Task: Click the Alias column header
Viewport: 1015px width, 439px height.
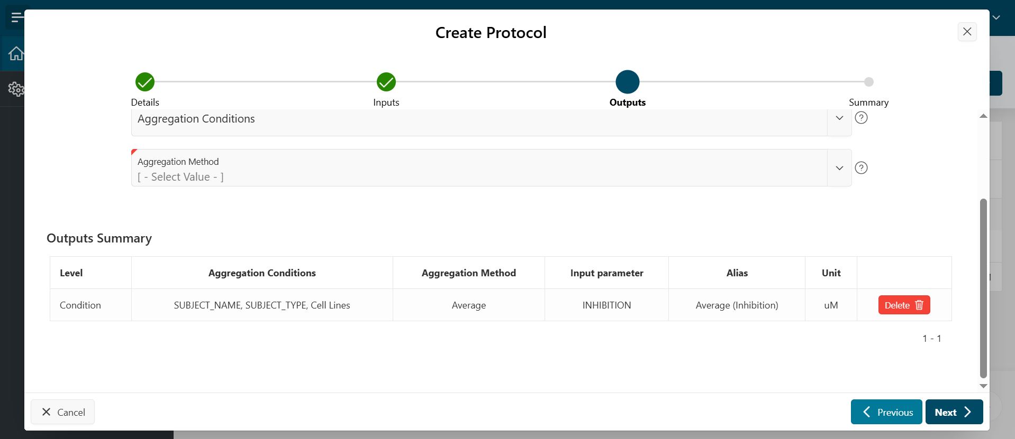Action: 737,273
